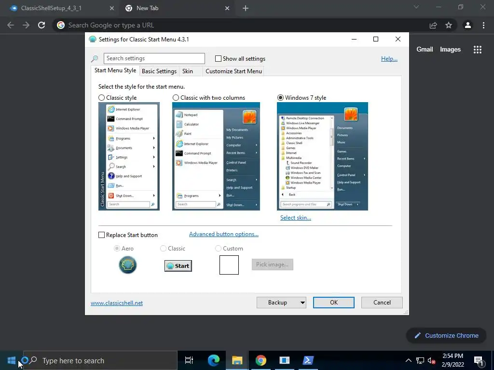Confirm settings with the OK button

point(334,303)
